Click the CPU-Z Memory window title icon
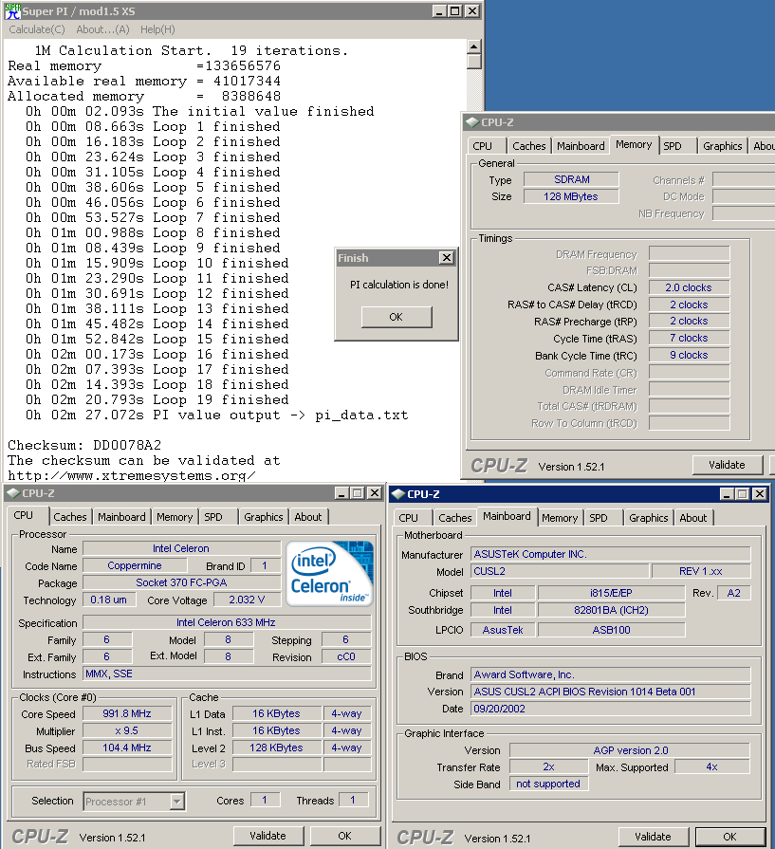This screenshot has height=849, width=775. pos(471,121)
